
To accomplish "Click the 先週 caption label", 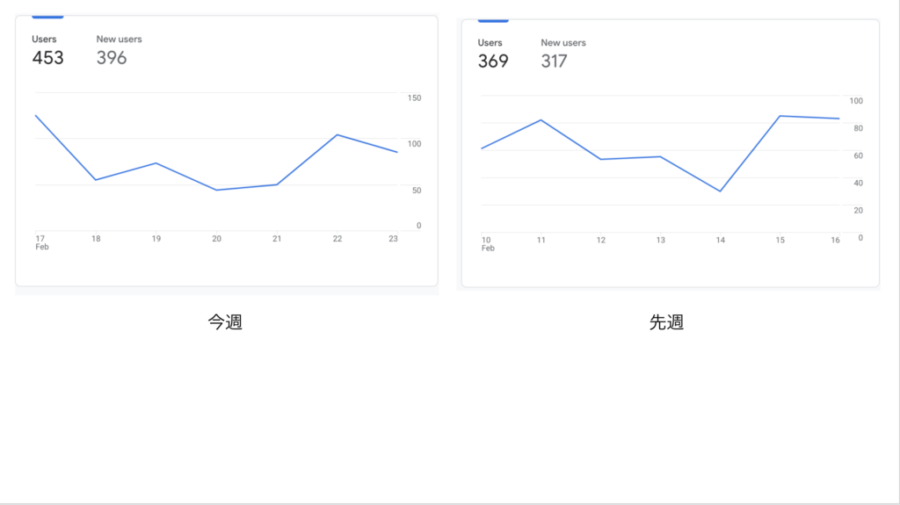I will (x=666, y=322).
